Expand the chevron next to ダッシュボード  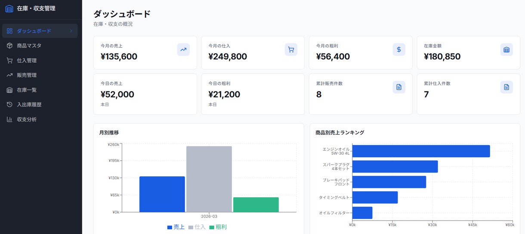click(71, 31)
